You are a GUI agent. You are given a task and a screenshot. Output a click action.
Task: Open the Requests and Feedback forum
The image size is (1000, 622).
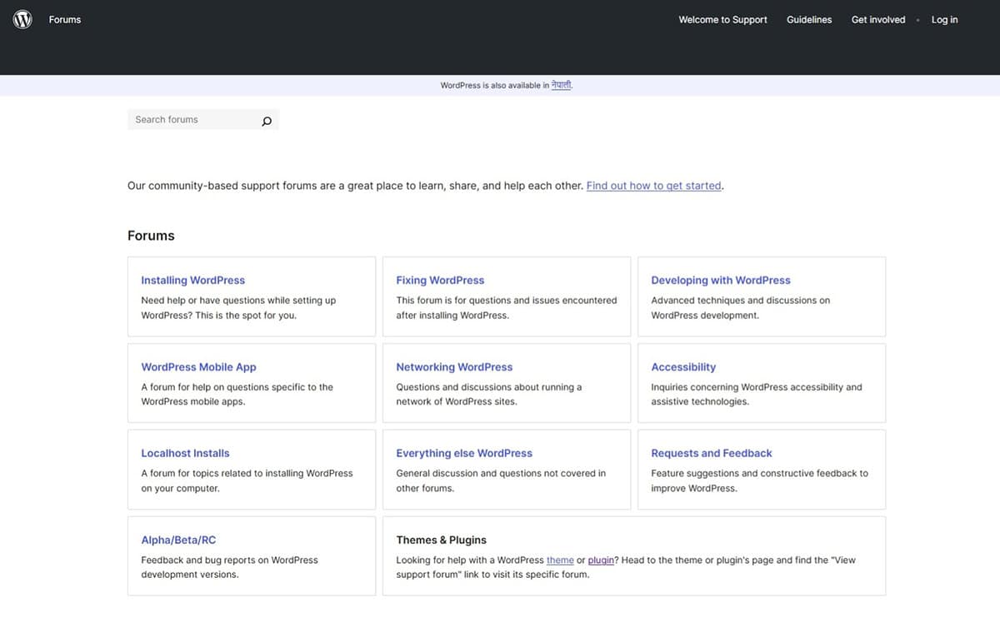point(712,454)
